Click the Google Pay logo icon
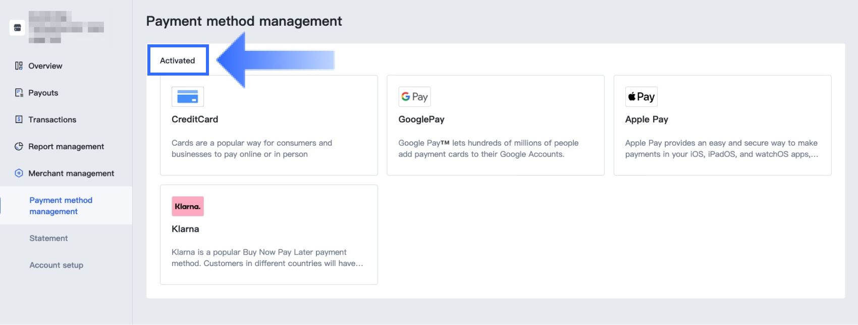The height and width of the screenshot is (325, 858). (414, 97)
